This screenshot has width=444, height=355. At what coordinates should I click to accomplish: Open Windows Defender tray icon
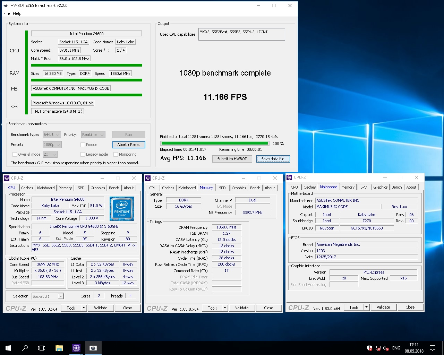(x=369, y=348)
